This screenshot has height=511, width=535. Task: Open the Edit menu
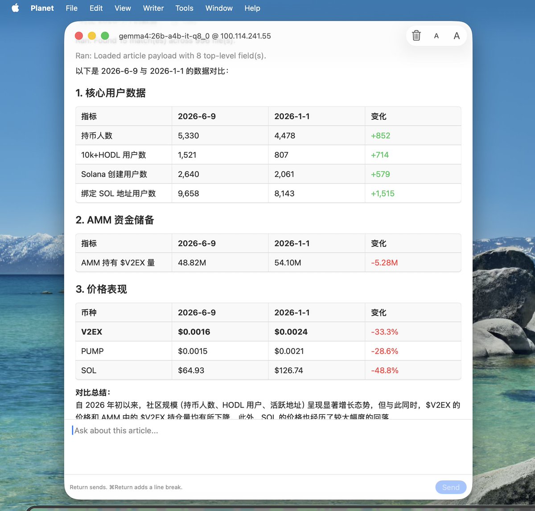point(96,8)
